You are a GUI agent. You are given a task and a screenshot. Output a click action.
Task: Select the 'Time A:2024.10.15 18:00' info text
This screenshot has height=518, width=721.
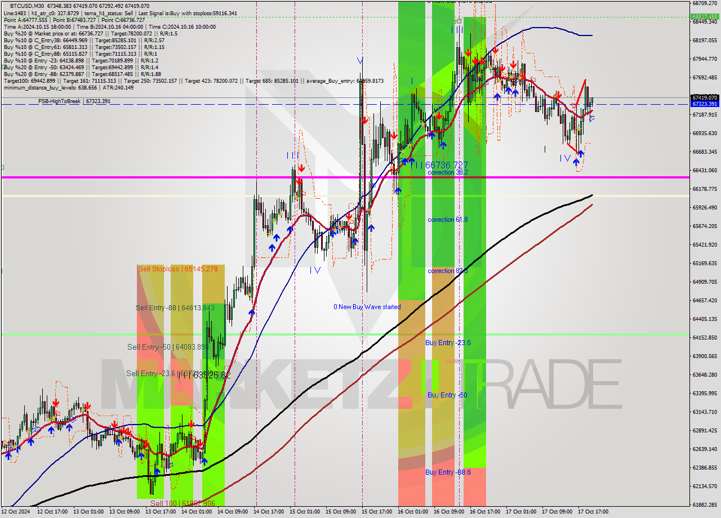coord(38,27)
